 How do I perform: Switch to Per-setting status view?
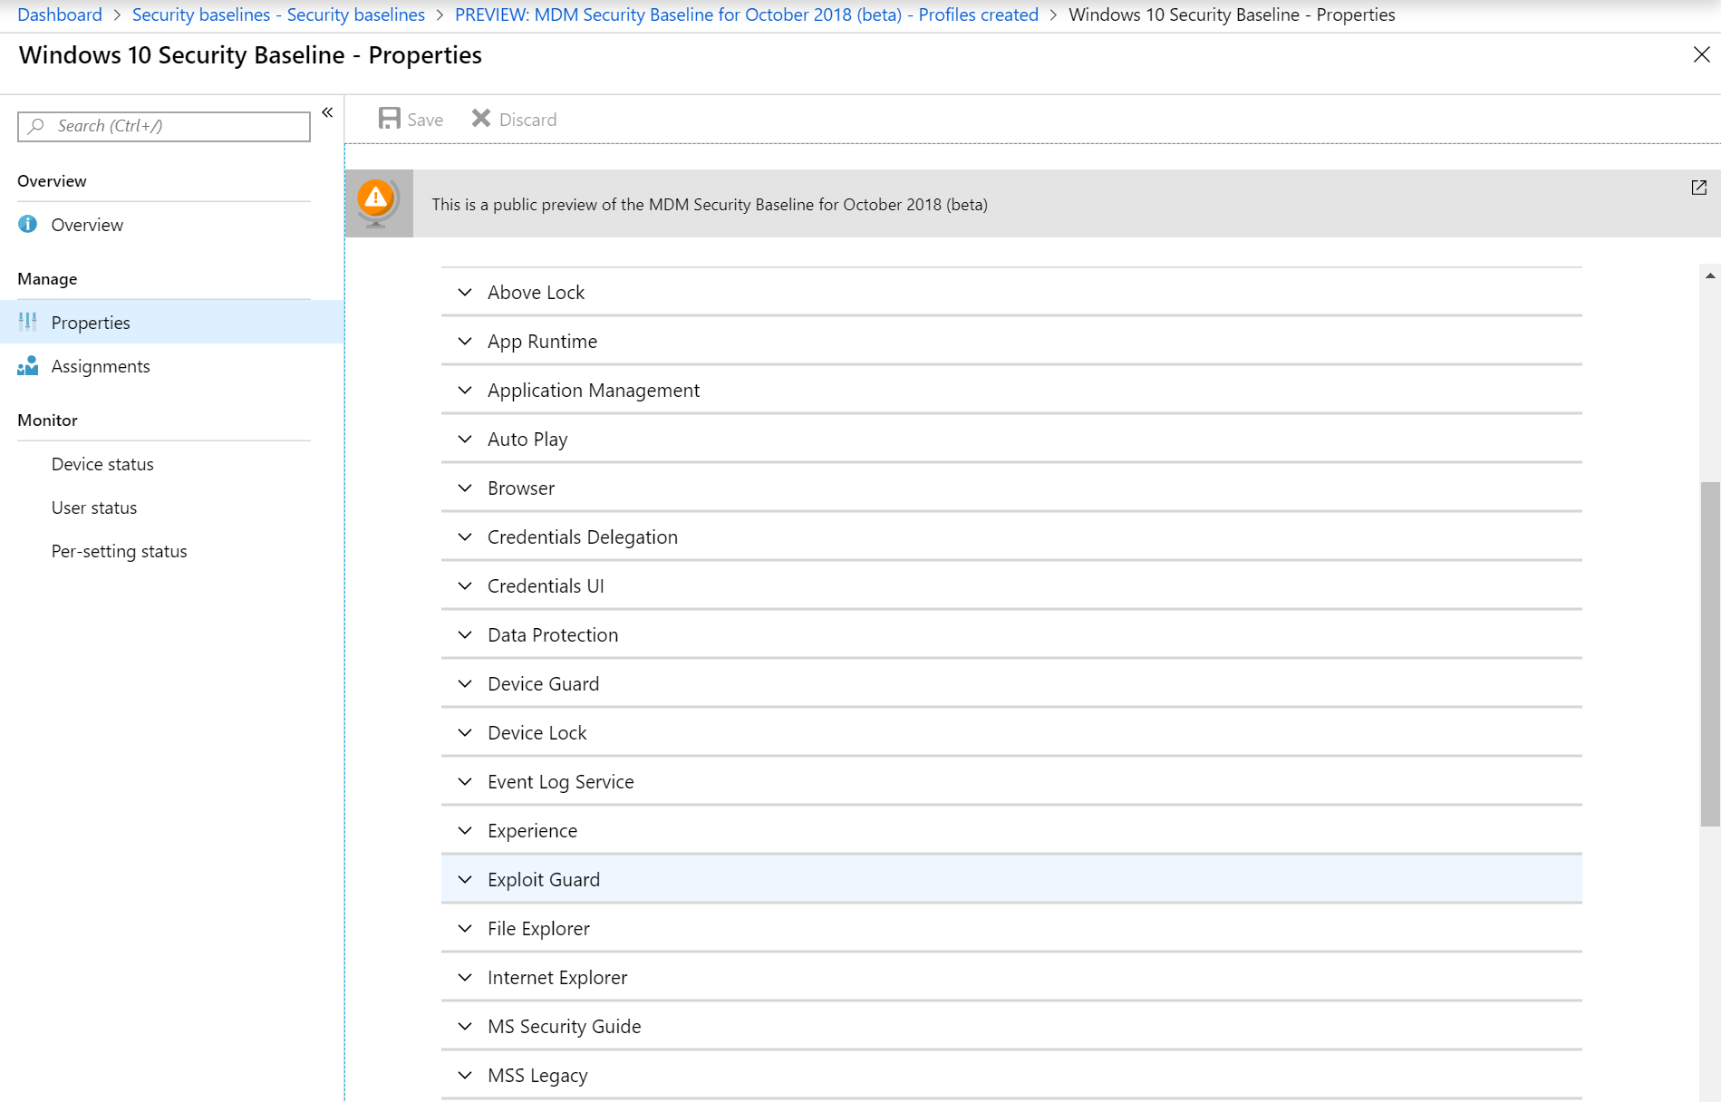119,550
